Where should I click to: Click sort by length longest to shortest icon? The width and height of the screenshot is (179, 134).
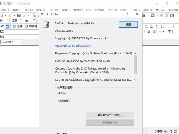[172, 26]
